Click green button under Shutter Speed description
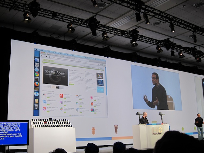The height and width of the screenshot is (153, 204). pyautogui.click(x=72, y=84)
